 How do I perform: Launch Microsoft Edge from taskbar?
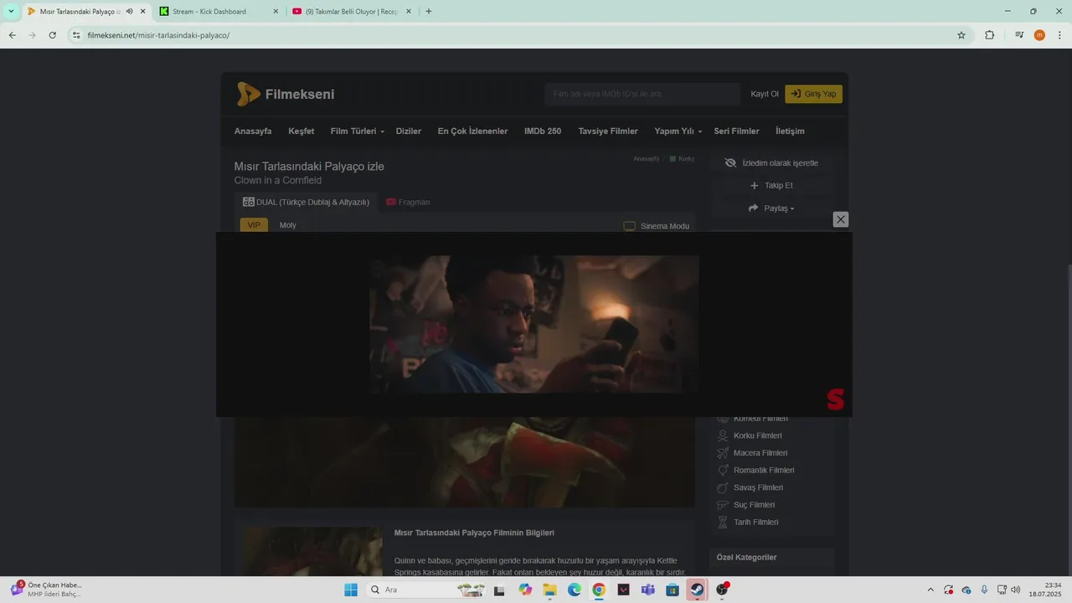[575, 590]
